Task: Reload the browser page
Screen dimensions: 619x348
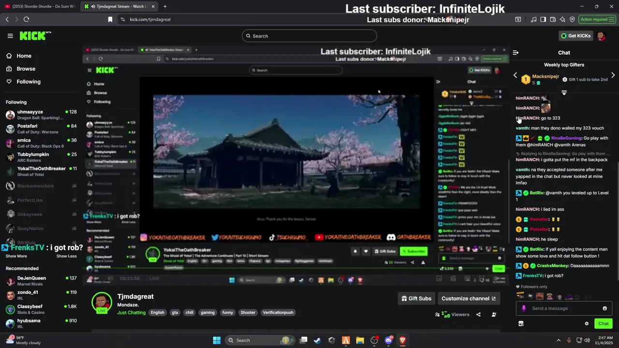Action: point(26,19)
